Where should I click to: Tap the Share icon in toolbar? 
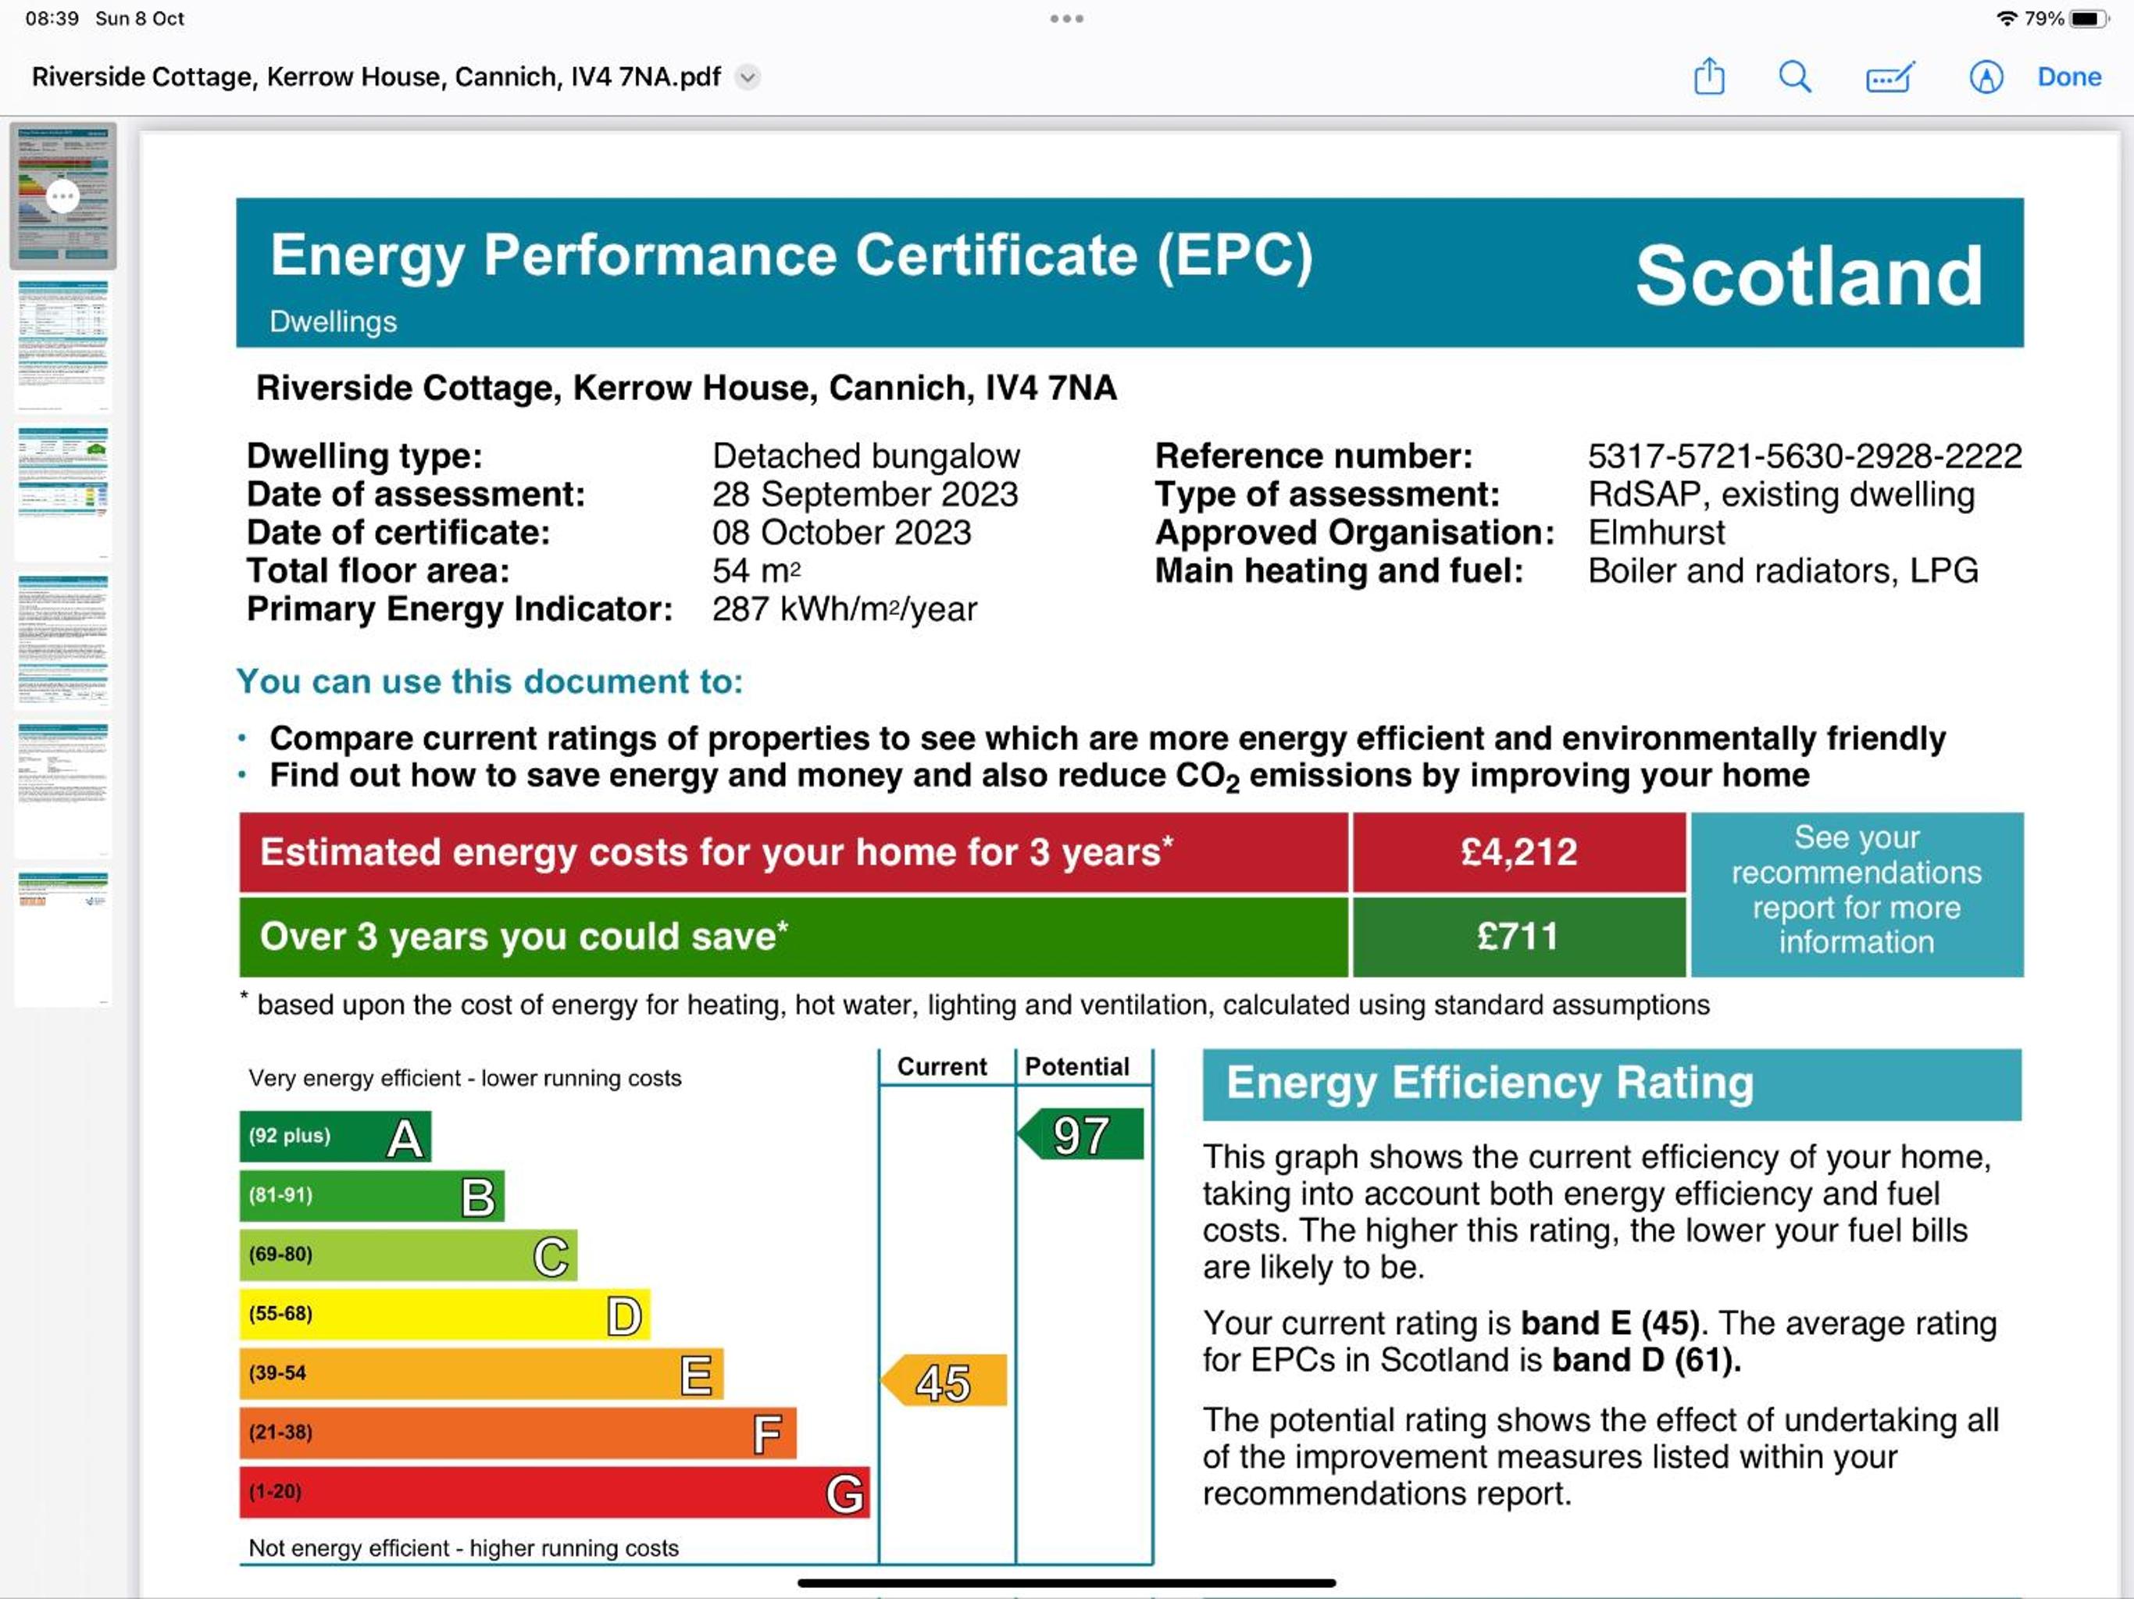click(1708, 77)
